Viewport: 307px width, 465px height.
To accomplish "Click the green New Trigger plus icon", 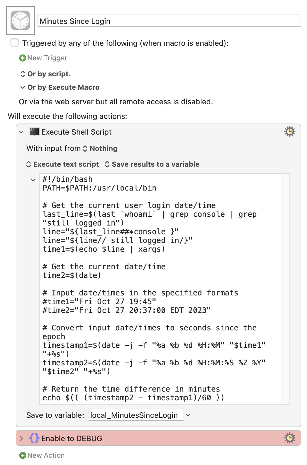I will (x=22, y=58).
